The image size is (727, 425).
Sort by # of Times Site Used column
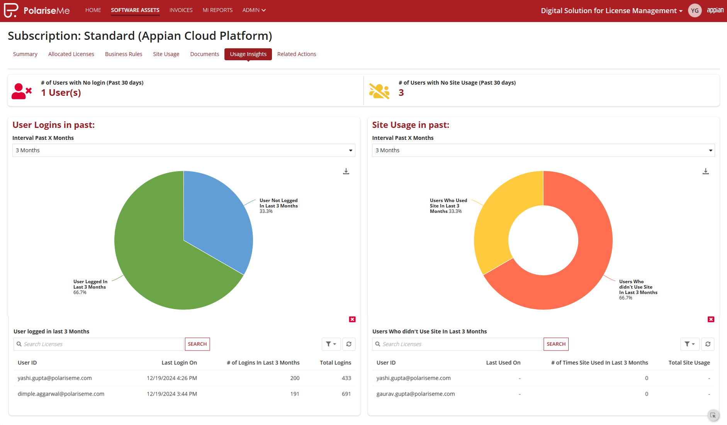coord(600,362)
